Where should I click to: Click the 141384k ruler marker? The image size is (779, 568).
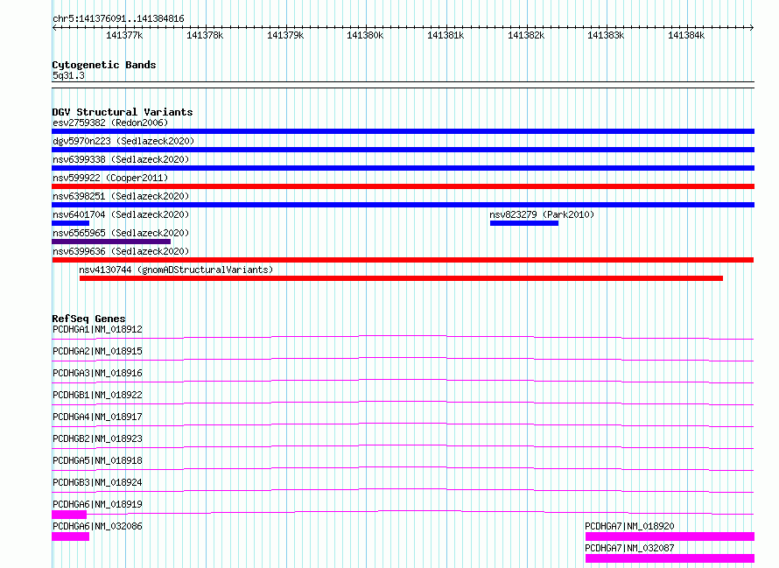coord(686,35)
